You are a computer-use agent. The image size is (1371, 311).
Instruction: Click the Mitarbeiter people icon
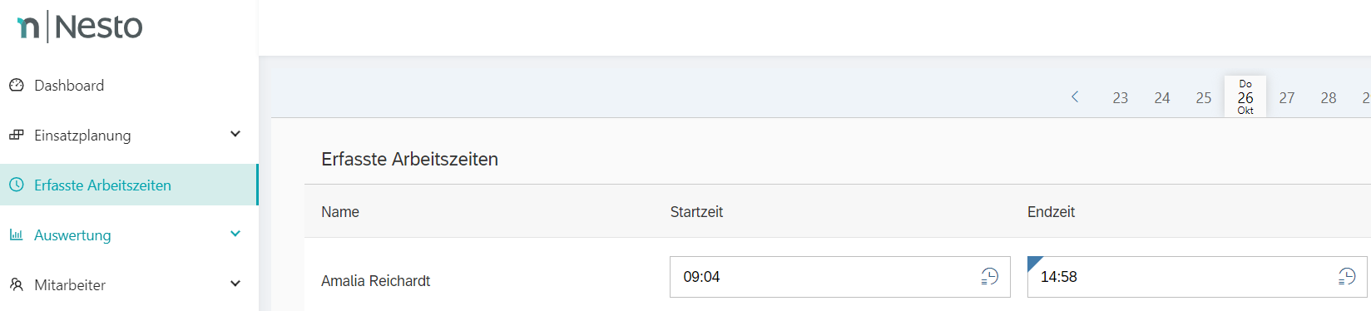click(17, 284)
